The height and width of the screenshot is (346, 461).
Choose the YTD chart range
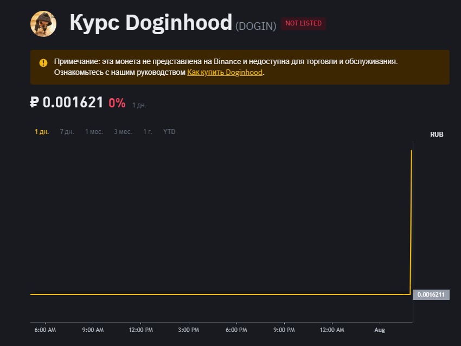click(x=169, y=132)
